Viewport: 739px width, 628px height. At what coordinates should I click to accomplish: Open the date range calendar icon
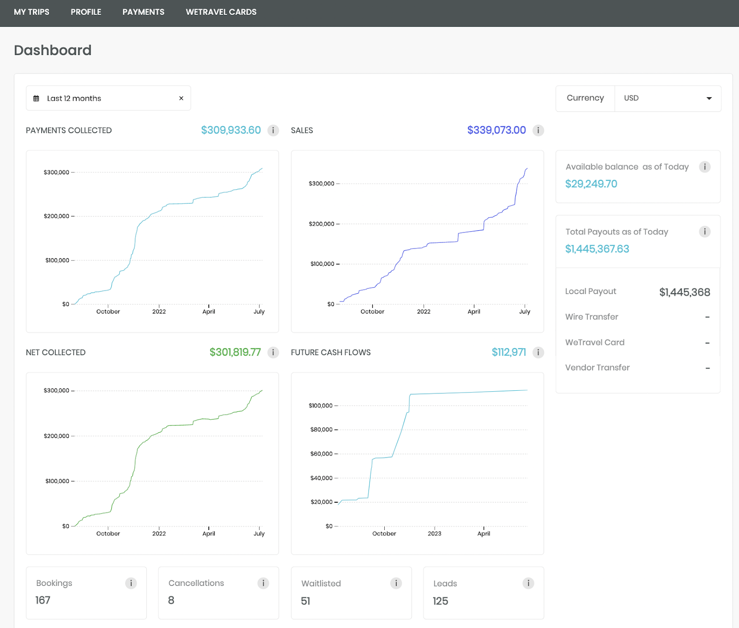click(36, 98)
